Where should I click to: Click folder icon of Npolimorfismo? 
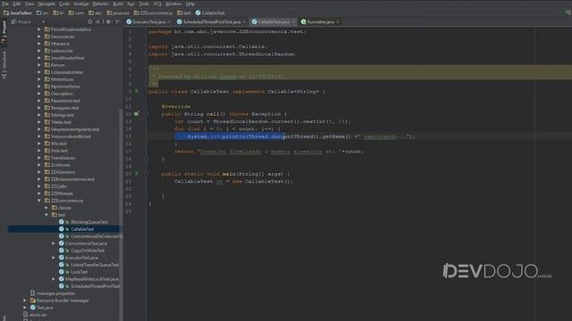[x=47, y=86]
